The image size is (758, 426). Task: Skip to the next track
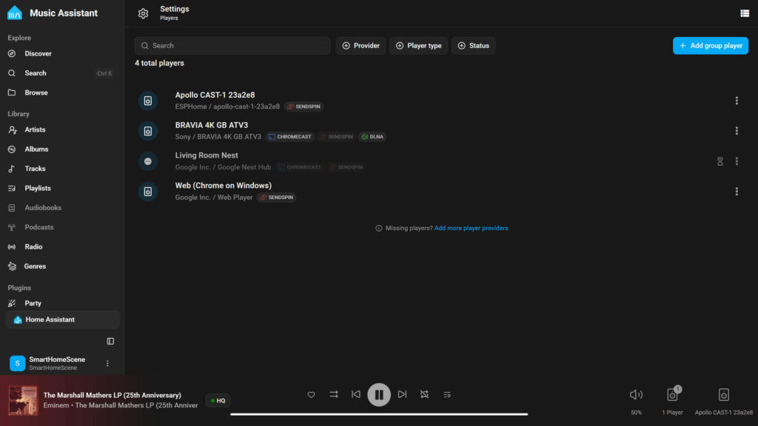402,395
